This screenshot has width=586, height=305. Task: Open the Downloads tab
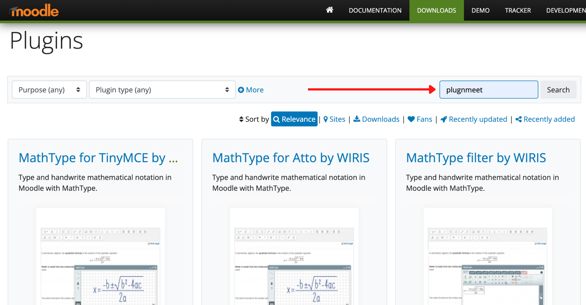pos(437,10)
